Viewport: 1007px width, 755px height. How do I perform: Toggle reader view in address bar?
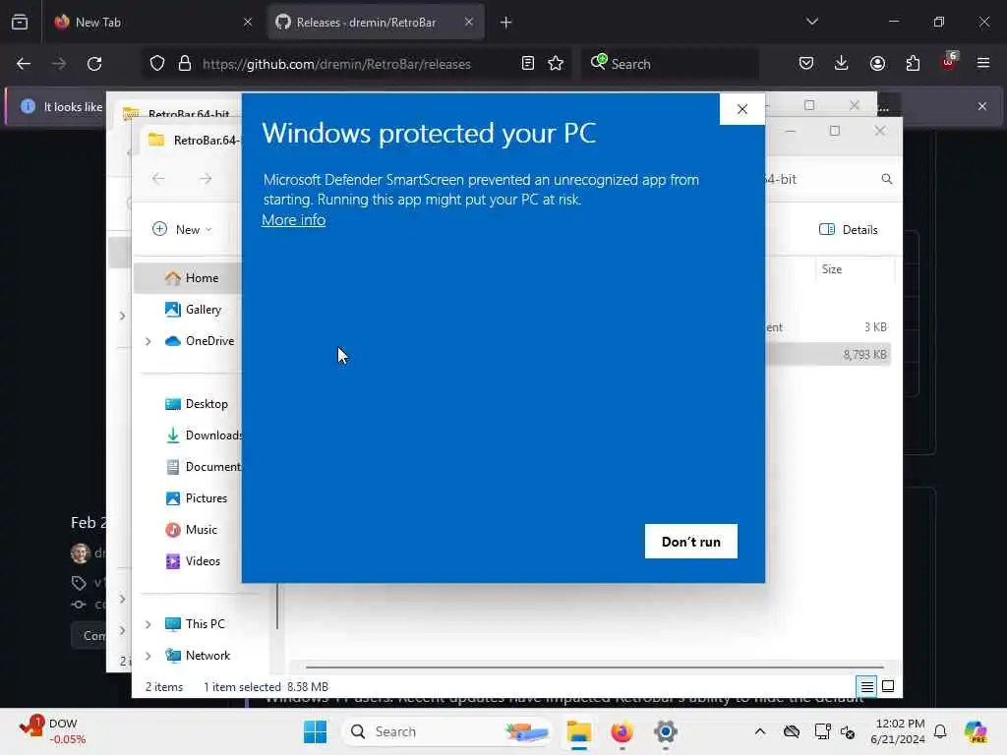coord(527,64)
